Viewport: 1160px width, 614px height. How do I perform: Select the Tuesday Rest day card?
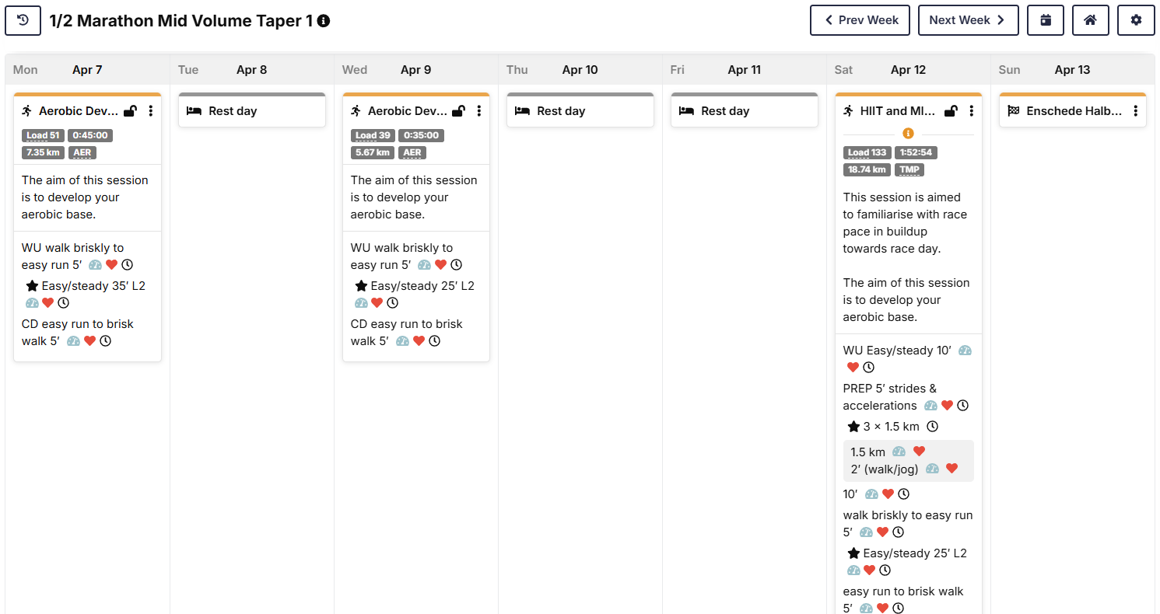coord(252,110)
